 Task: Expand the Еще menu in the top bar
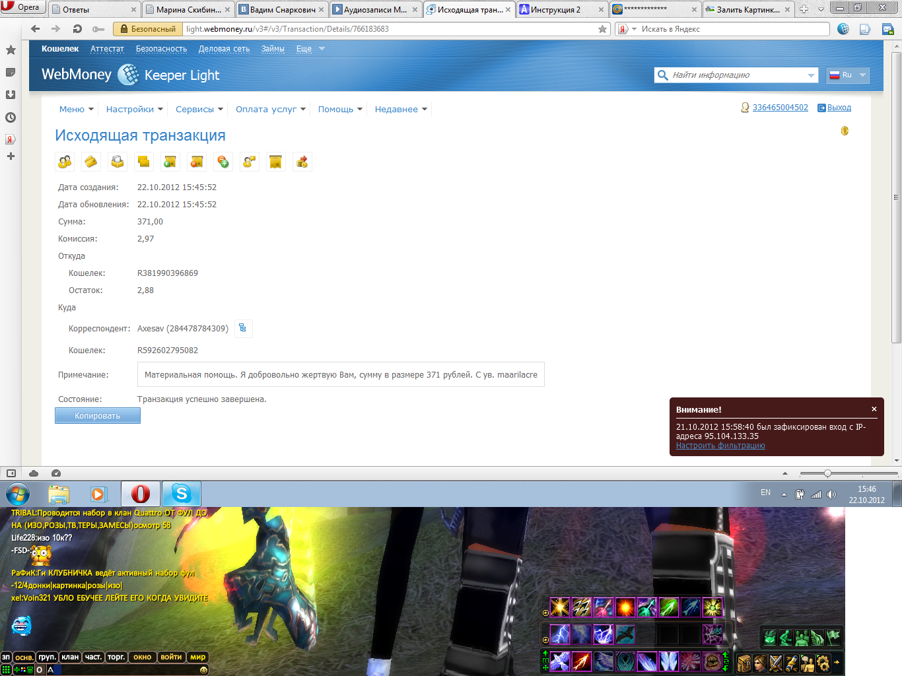(310, 49)
